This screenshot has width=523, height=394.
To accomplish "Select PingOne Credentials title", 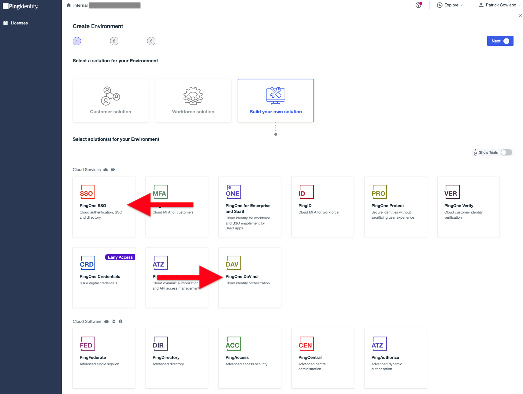I will click(x=100, y=277).
